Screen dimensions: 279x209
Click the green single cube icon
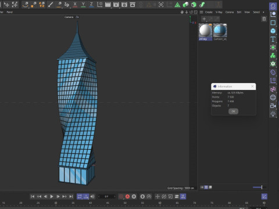[194, 5]
